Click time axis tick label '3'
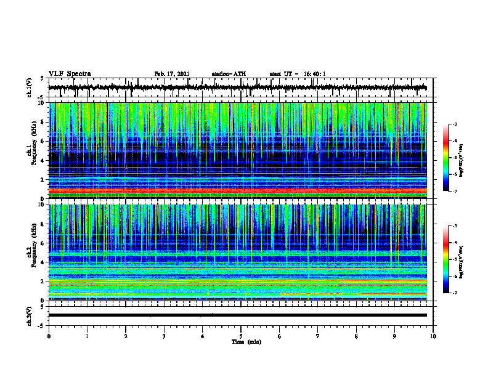 pyautogui.click(x=164, y=336)
